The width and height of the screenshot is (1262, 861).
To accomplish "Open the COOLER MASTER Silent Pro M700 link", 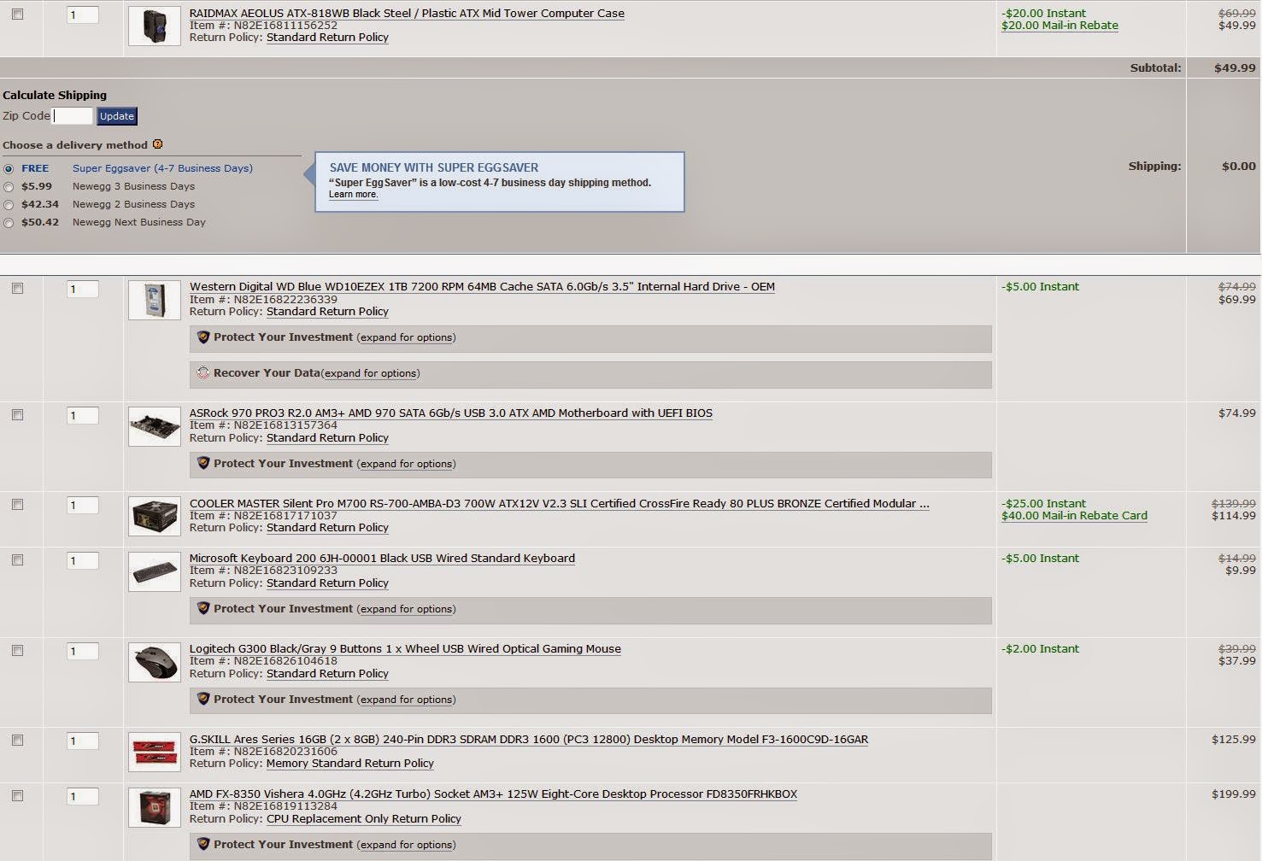I will [560, 504].
